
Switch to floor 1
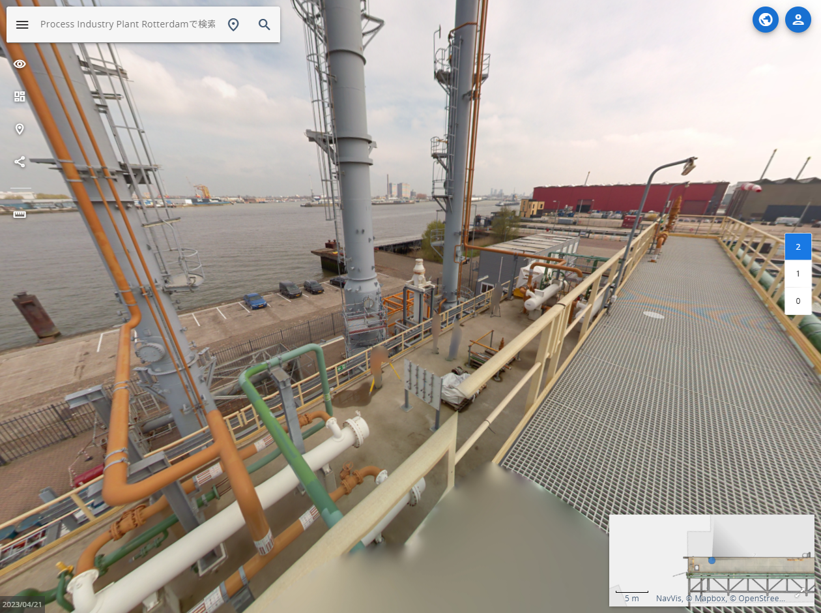[x=798, y=274]
